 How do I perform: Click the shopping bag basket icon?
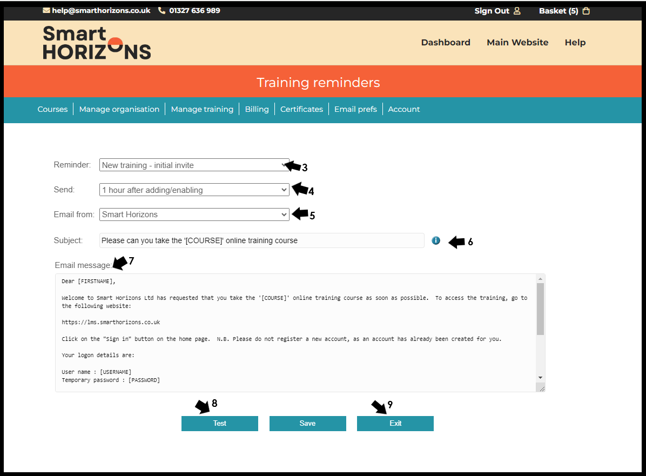(586, 11)
